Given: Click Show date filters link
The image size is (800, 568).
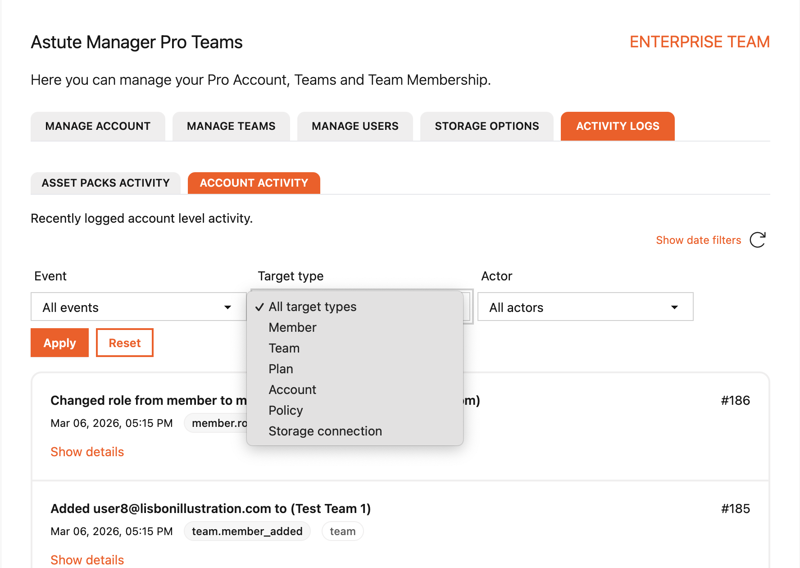Looking at the screenshot, I should [698, 240].
